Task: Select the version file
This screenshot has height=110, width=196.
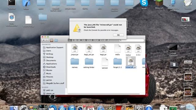Action: click(105, 63)
